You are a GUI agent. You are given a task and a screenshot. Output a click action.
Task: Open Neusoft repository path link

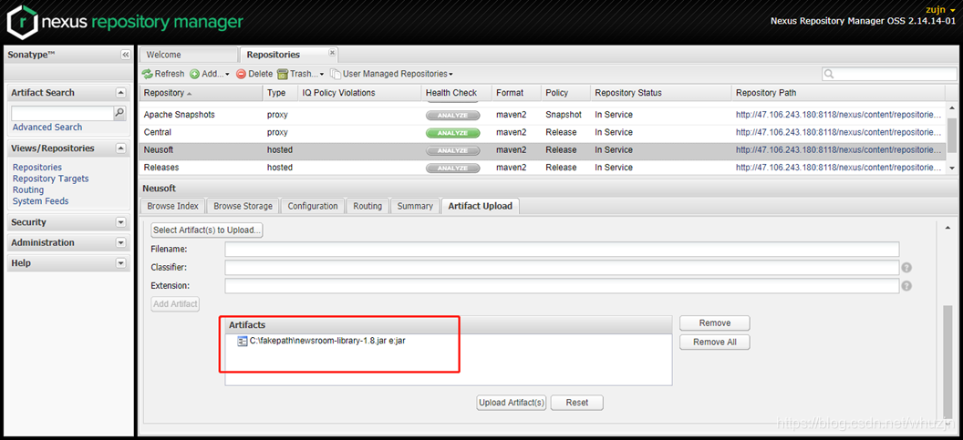(x=838, y=149)
